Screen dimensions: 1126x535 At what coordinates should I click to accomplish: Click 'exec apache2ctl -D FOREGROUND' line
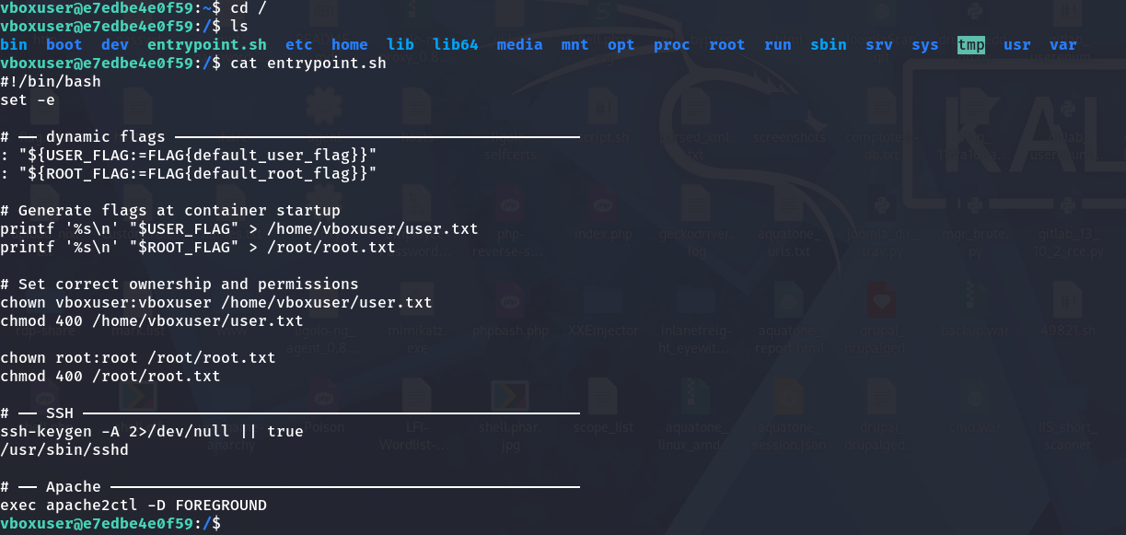(x=133, y=505)
